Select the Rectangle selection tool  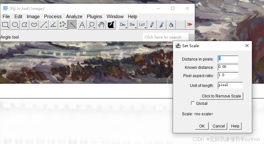[x=5, y=25]
